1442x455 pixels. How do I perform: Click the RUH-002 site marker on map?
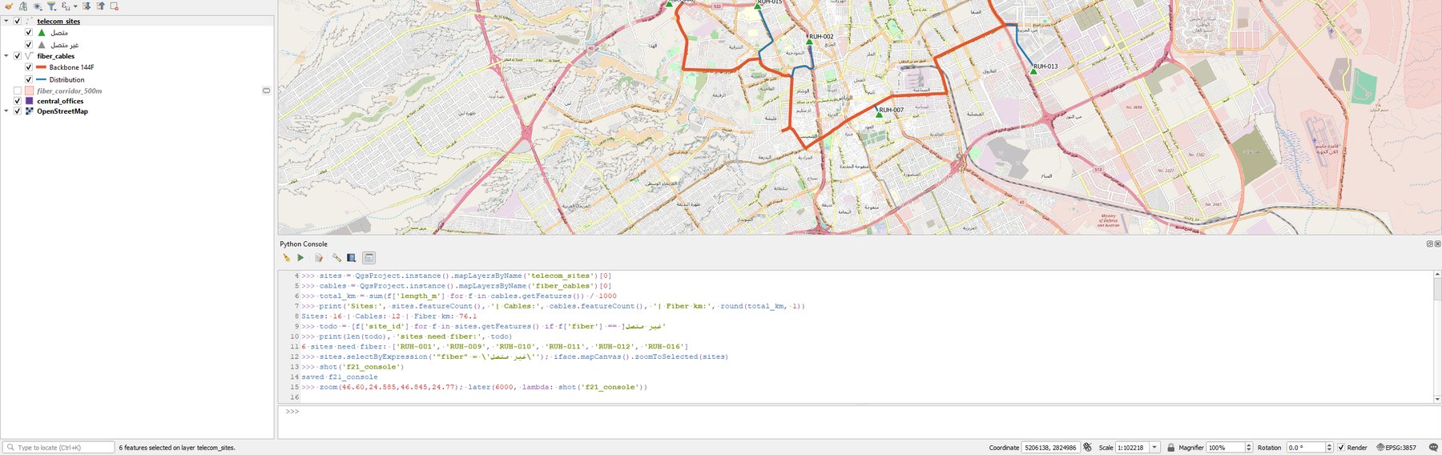809,42
